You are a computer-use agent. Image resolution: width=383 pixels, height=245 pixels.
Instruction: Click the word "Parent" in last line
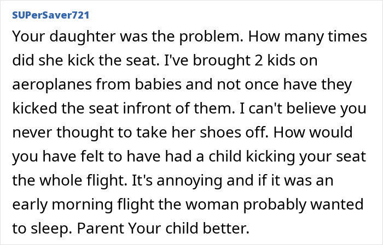[x=100, y=229]
